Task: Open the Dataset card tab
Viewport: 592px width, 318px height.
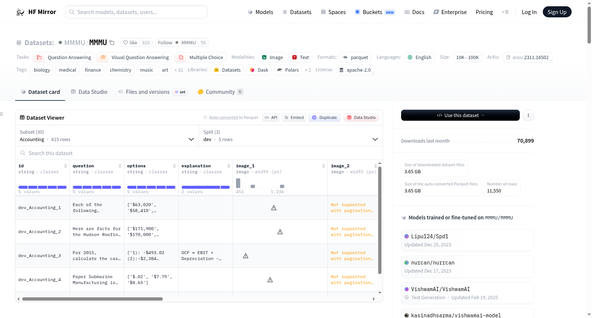Action: [40, 92]
